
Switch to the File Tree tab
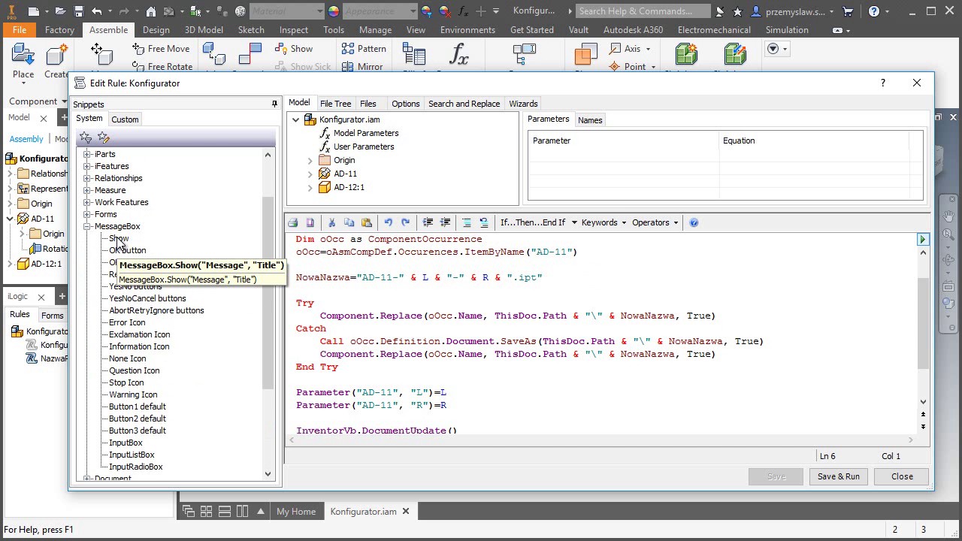335,104
